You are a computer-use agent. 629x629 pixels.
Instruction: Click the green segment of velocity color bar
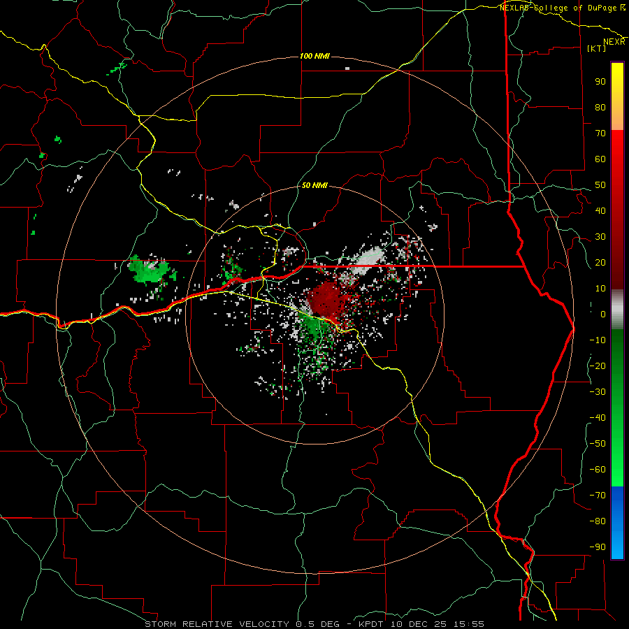(617, 407)
